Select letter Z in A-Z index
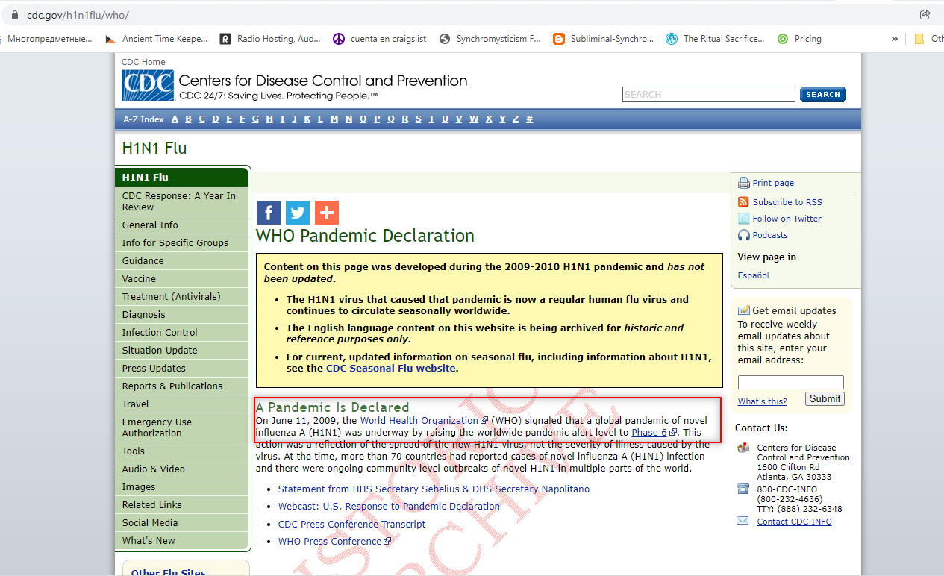 (516, 119)
